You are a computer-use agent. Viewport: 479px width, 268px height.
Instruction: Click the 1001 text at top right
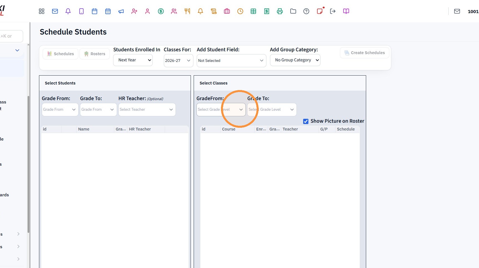tap(473, 11)
